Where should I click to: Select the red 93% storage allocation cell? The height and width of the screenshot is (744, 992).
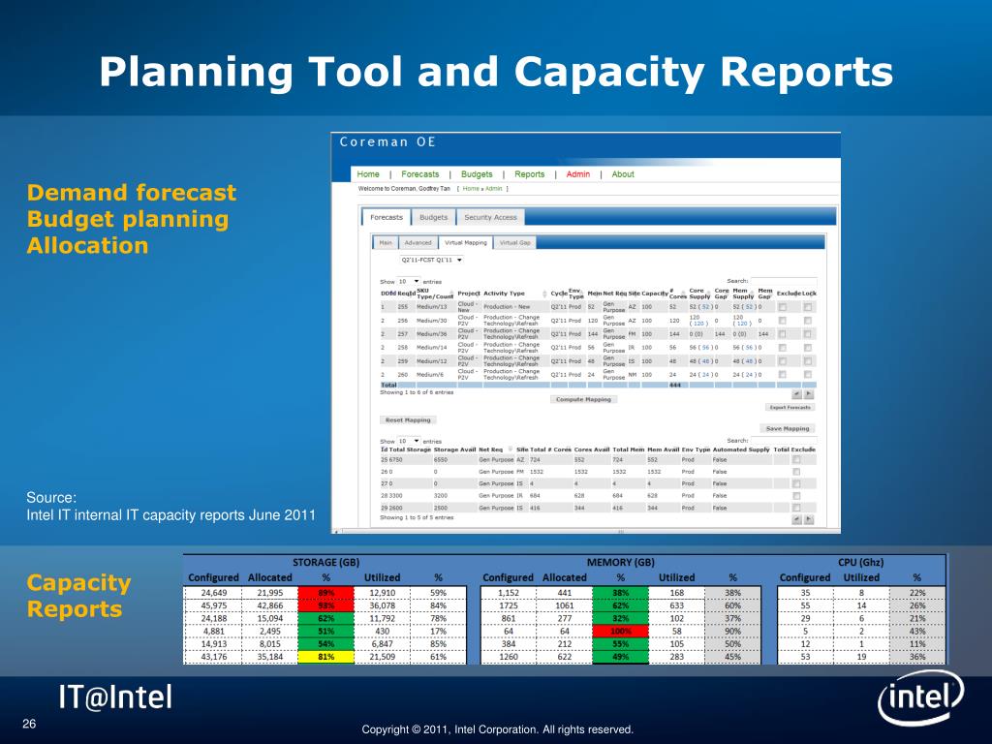(325, 605)
